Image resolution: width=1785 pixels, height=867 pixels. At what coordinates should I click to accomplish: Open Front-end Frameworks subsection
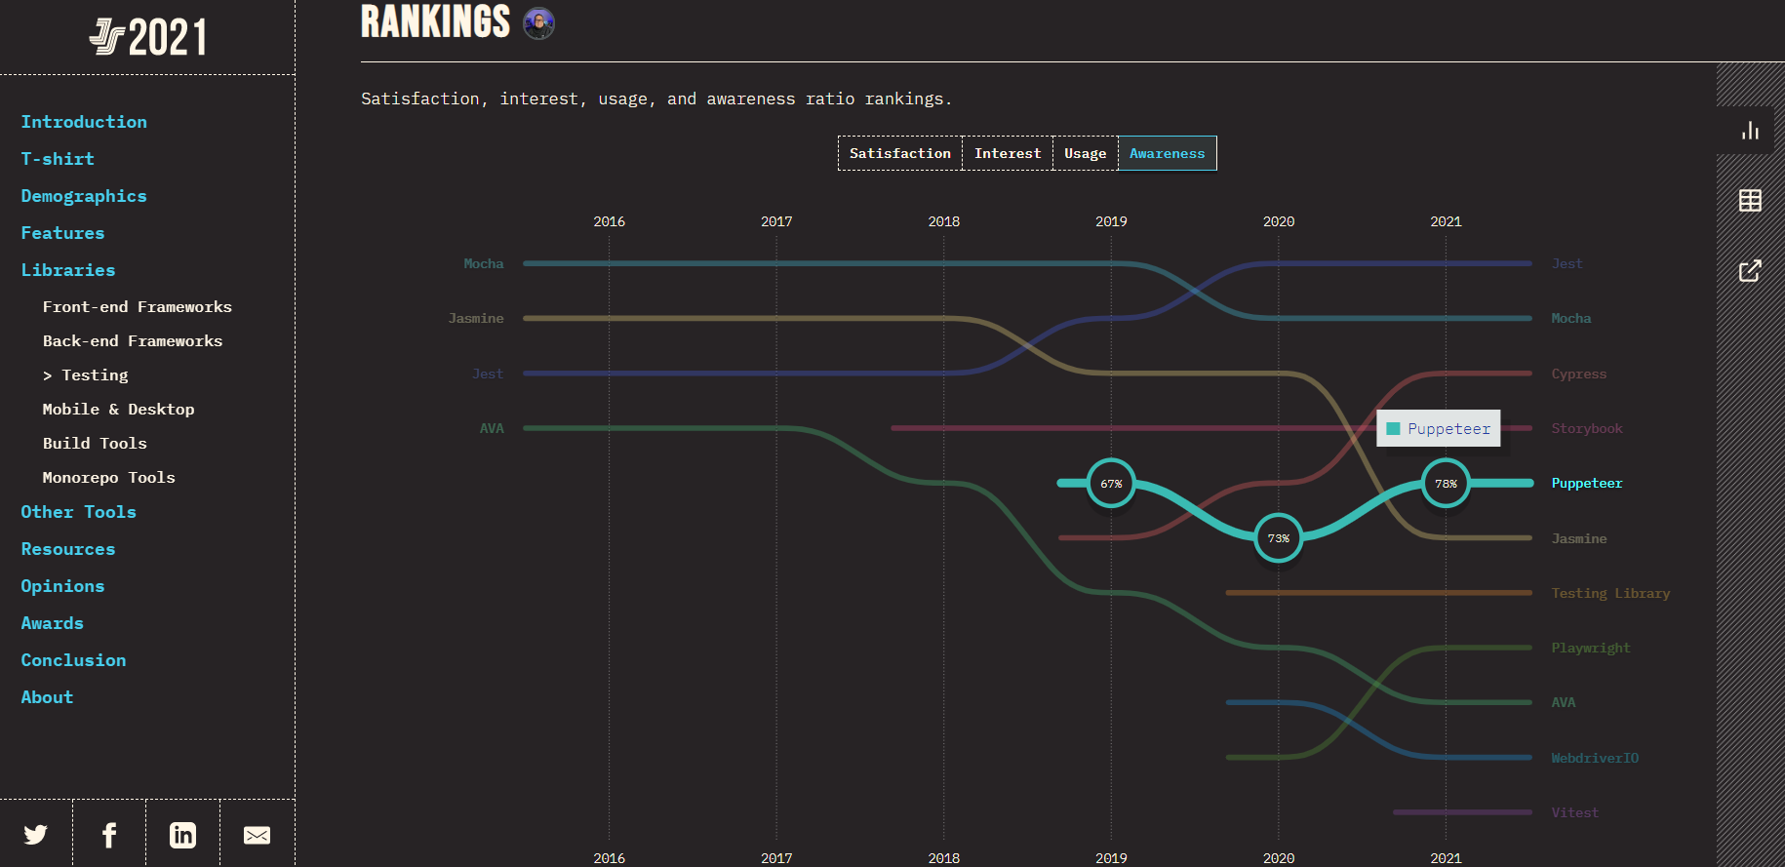(x=138, y=307)
